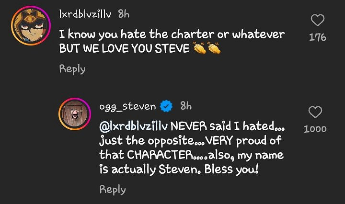This screenshot has width=345, height=204.
Task: Reply to lxrdblvzillv's comment
Action: [72, 69]
